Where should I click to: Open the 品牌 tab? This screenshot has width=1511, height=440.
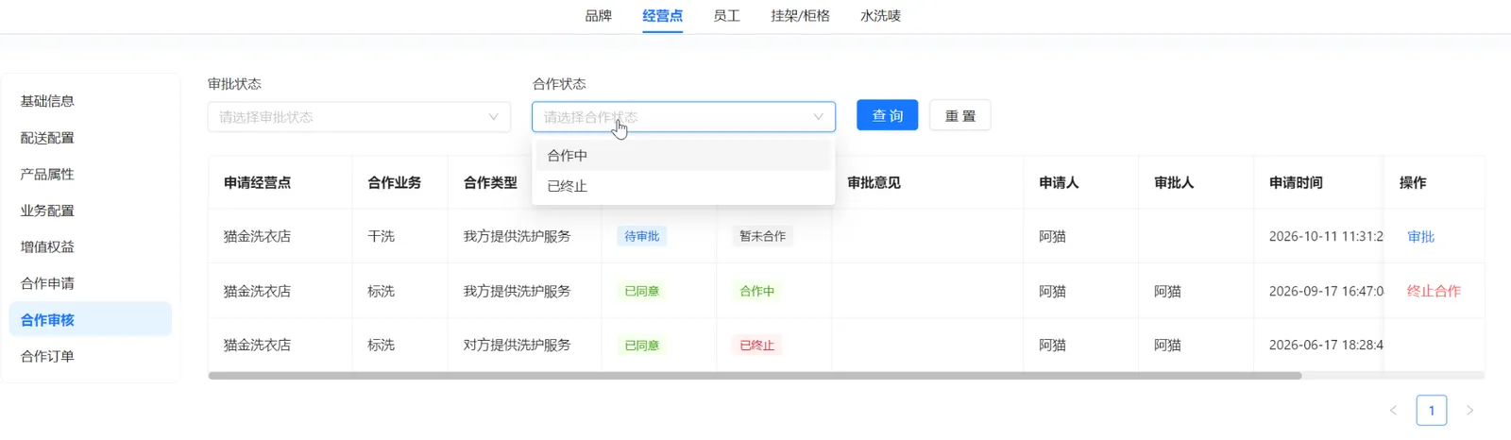tap(598, 16)
